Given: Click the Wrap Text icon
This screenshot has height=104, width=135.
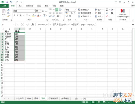Looking at the screenshot, I should click(x=60, y=10).
